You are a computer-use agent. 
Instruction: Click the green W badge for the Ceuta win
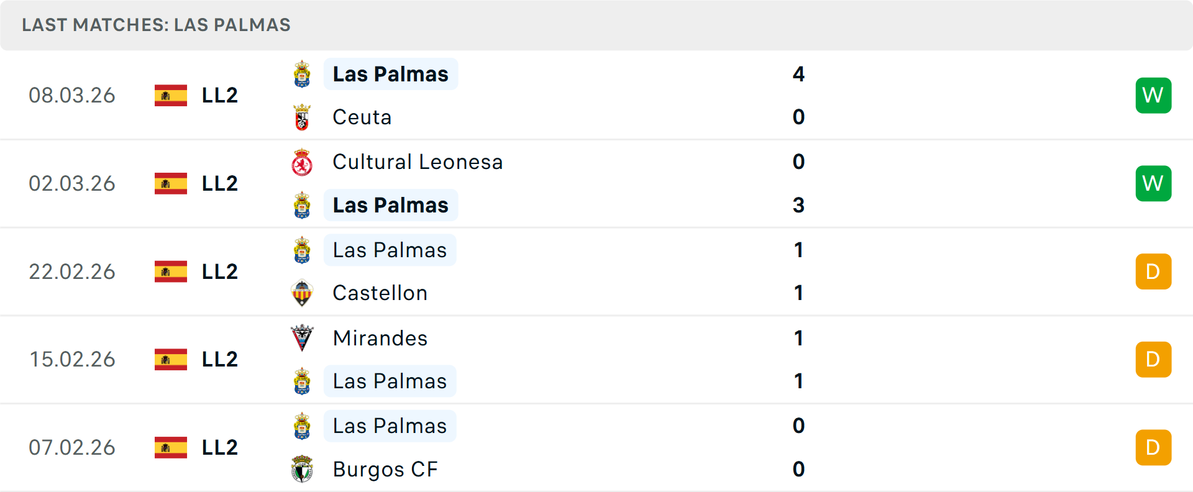tap(1153, 95)
